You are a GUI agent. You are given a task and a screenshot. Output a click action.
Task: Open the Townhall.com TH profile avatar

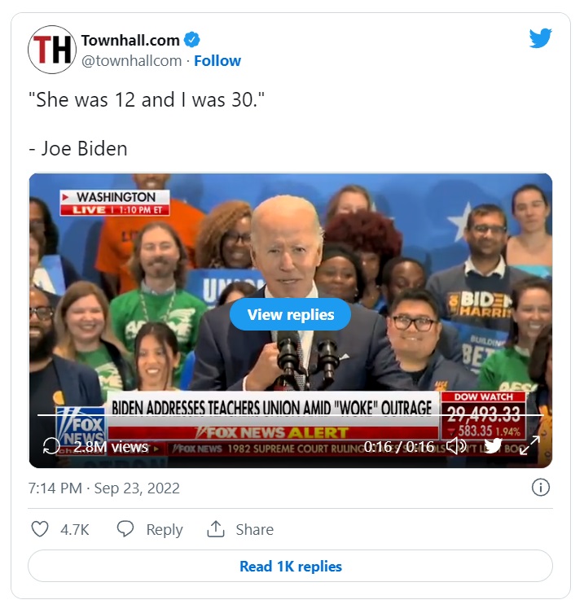[x=52, y=50]
